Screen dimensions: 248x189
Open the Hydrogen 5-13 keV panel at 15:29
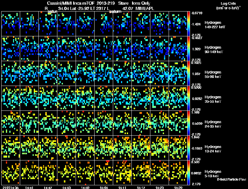coord(178,173)
